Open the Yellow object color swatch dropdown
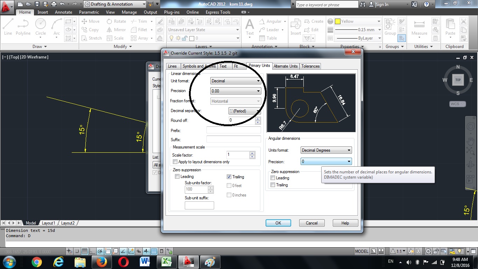Screen dimensions: 478x269 (x=358, y=21)
